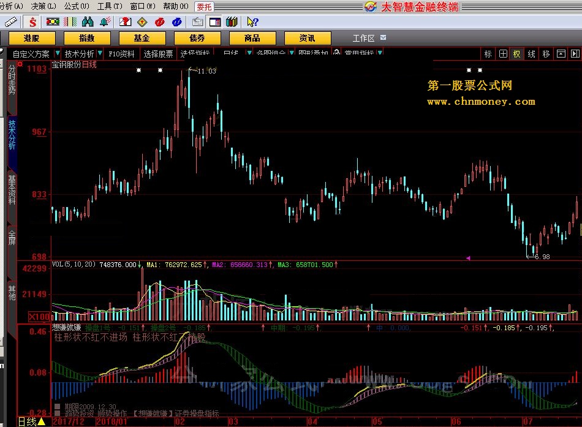Open the colored books library icon
Image resolution: width=582 pixels, height=427 pixels.
click(x=232, y=22)
